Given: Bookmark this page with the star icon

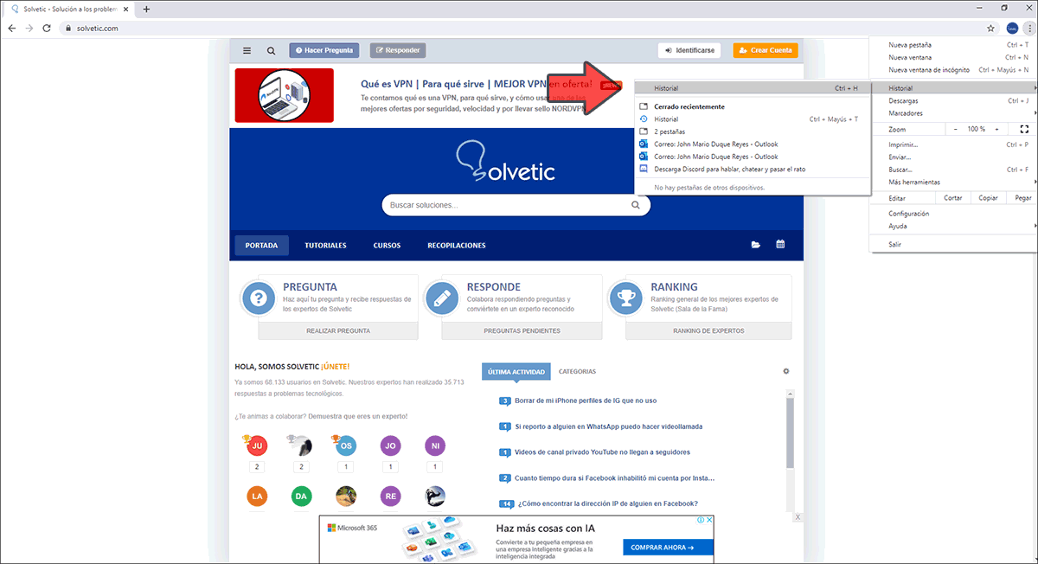Looking at the screenshot, I should pyautogui.click(x=990, y=28).
